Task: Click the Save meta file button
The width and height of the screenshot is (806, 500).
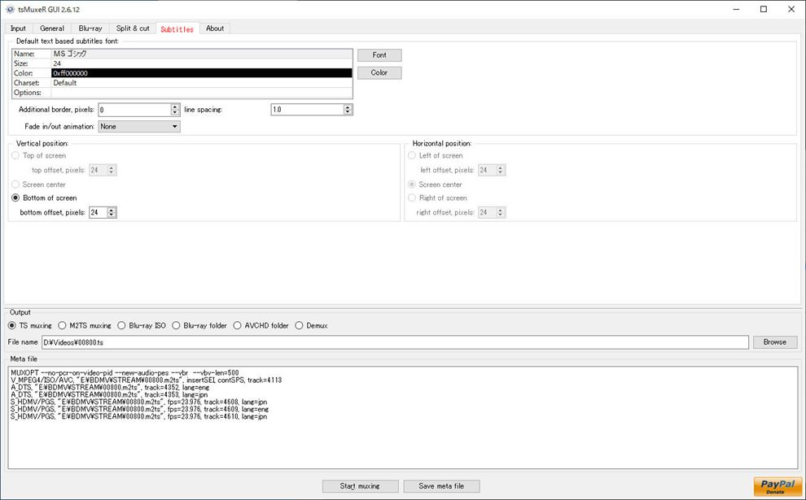Action: click(x=441, y=486)
